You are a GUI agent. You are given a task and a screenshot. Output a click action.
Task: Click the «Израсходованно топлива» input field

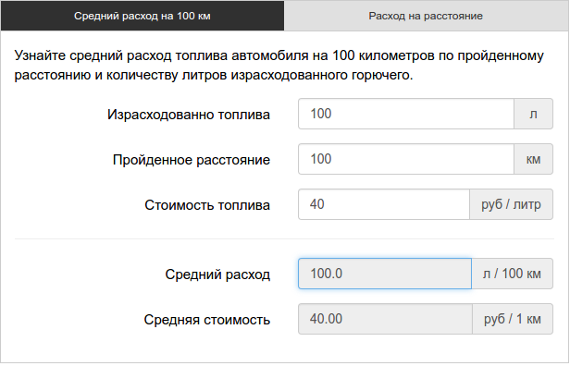pos(406,114)
